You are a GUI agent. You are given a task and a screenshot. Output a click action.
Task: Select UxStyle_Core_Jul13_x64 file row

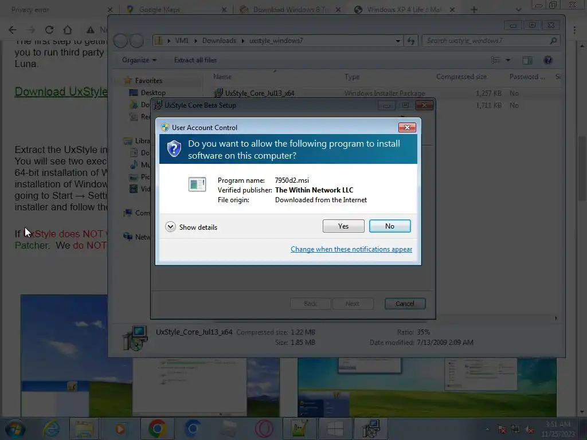pos(386,93)
